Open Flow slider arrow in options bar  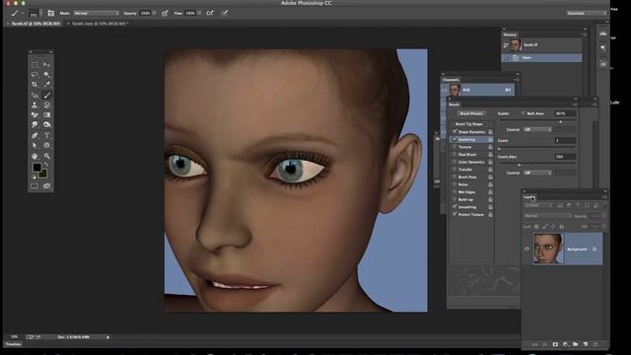[x=199, y=13]
